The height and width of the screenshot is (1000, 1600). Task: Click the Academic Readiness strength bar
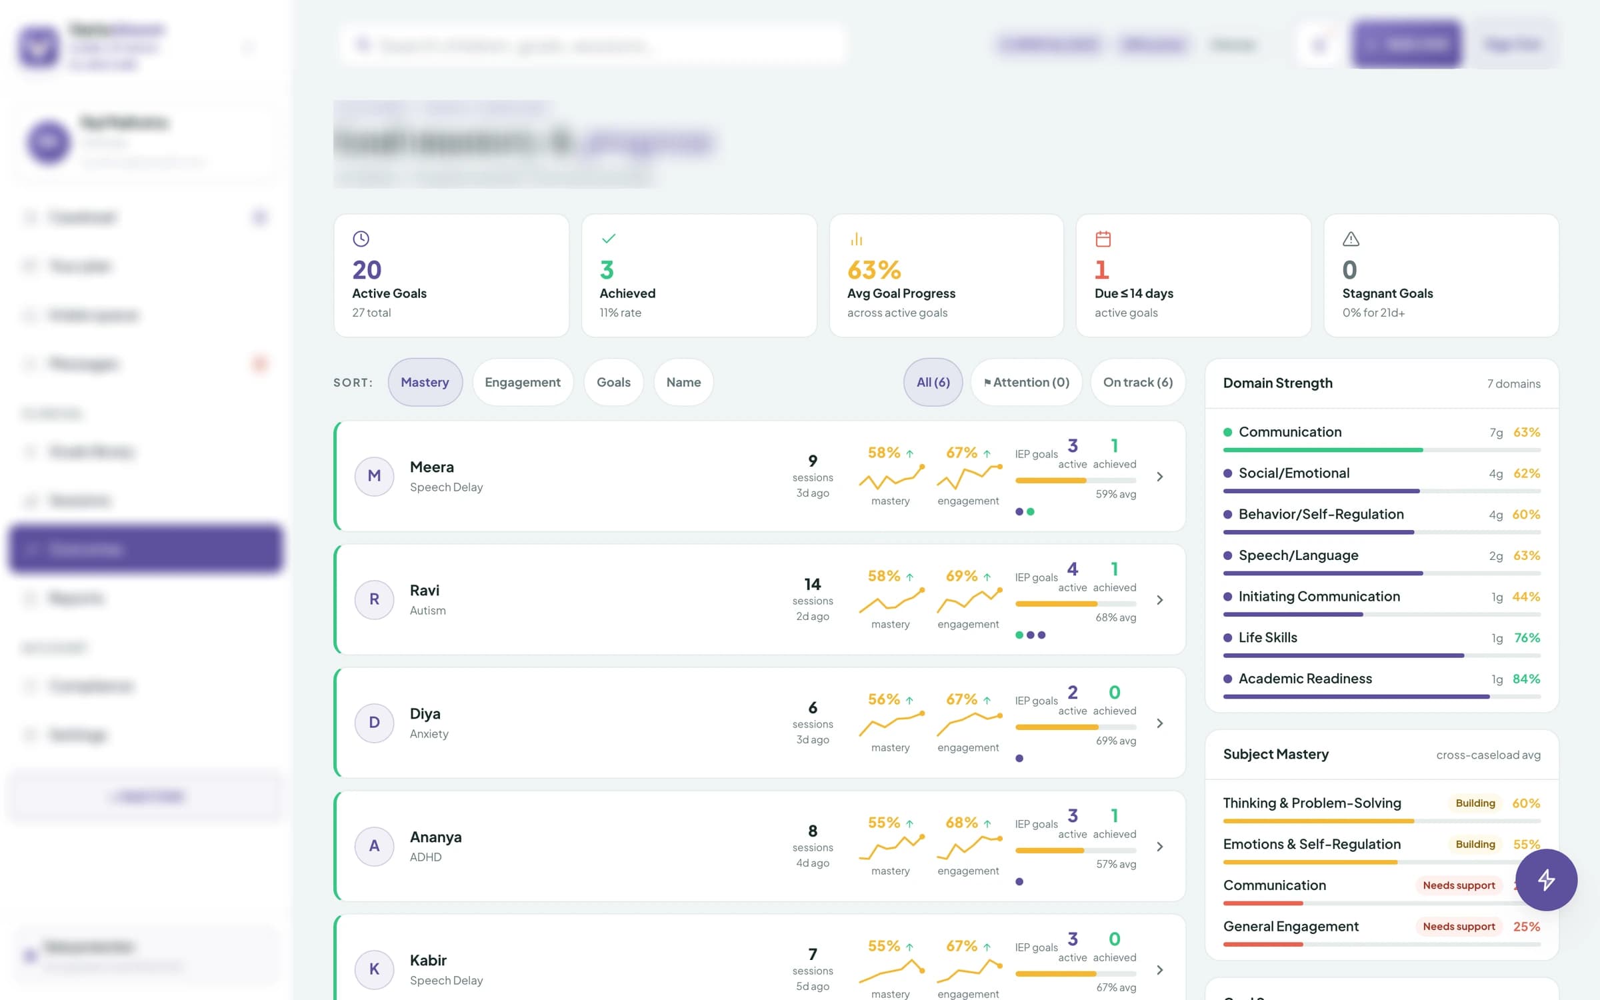point(1381,697)
